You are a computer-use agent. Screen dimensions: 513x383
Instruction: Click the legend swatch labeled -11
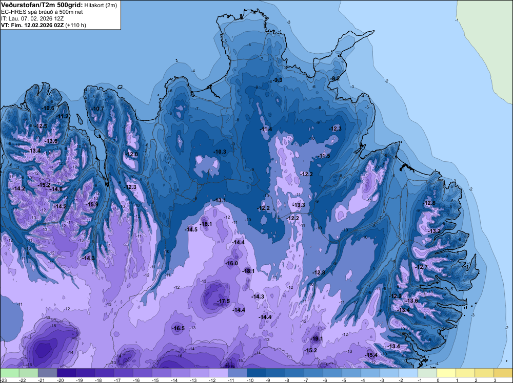(238, 373)
